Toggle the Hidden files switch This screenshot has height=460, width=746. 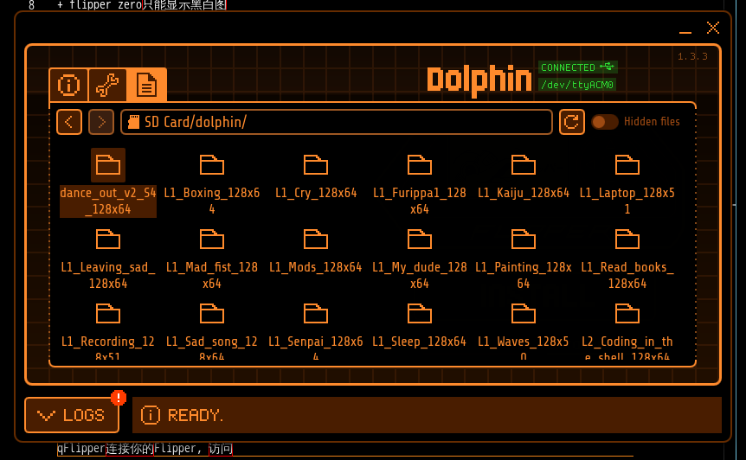[x=604, y=122]
